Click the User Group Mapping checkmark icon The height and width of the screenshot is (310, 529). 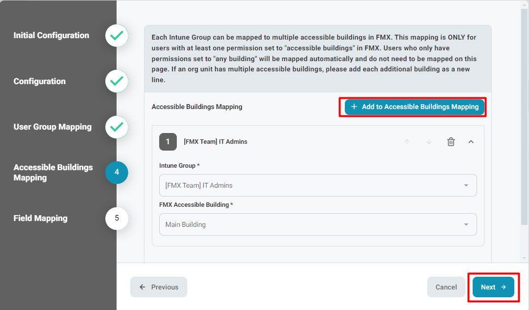click(117, 127)
